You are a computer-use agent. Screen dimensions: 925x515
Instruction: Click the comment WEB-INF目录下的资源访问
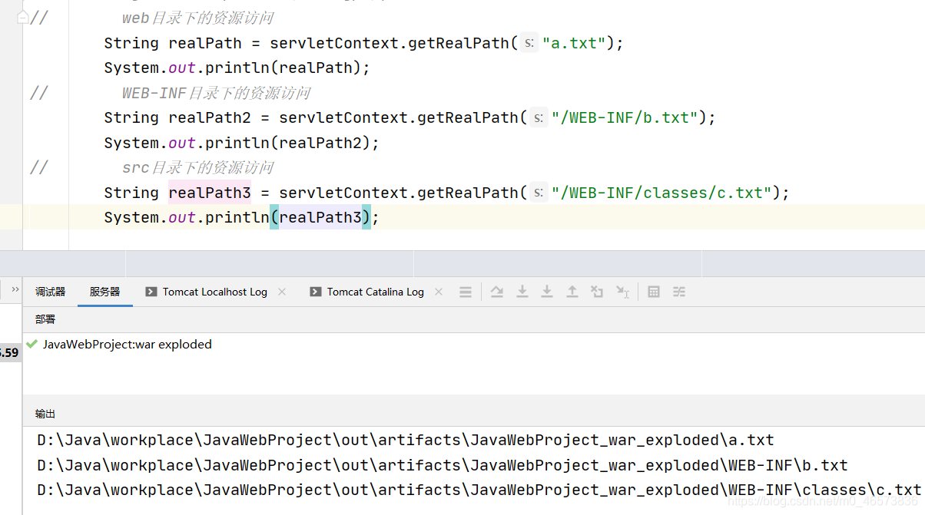coord(217,93)
